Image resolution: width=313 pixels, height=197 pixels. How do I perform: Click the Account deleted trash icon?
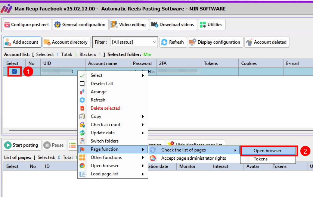[x=249, y=42]
